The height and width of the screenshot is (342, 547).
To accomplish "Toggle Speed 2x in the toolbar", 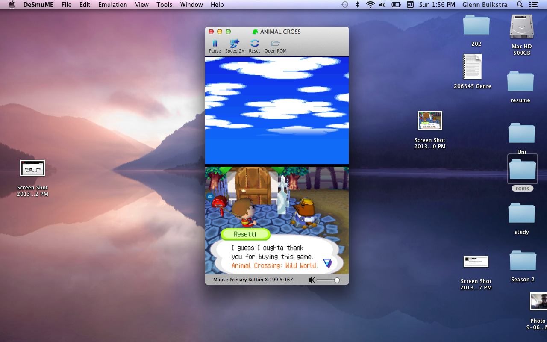I will 235,46.
